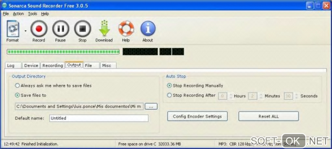
Task: Select Stop Recording Manually
Action: (195, 86)
